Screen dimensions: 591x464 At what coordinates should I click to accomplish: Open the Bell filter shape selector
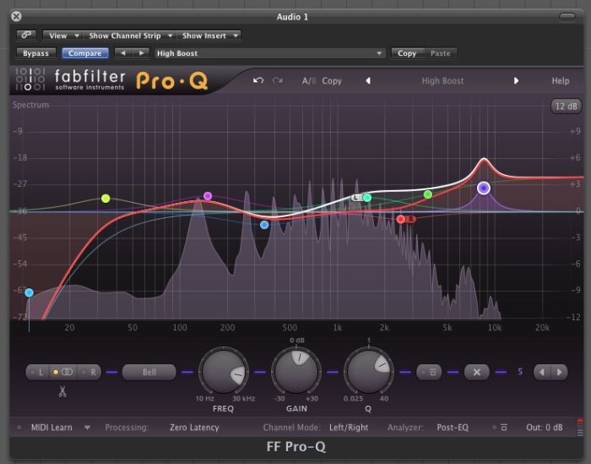pyautogui.click(x=149, y=372)
